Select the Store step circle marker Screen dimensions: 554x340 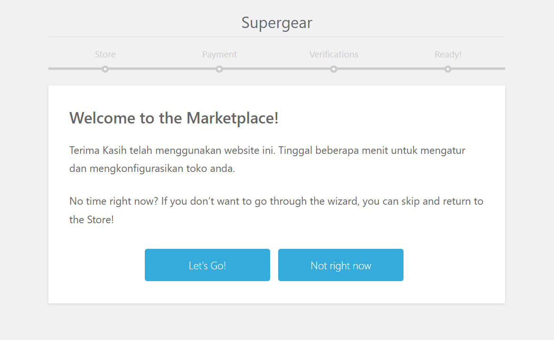pyautogui.click(x=105, y=69)
